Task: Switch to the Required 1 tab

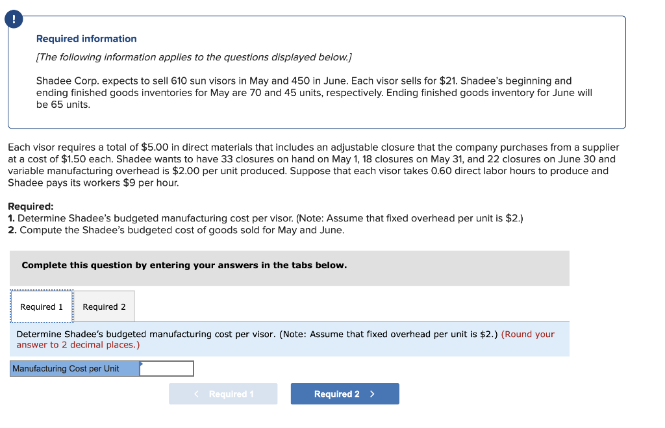Action: (42, 307)
